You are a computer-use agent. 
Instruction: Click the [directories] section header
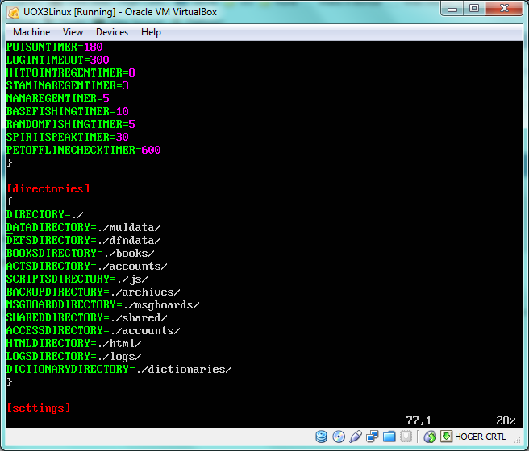tap(48, 188)
